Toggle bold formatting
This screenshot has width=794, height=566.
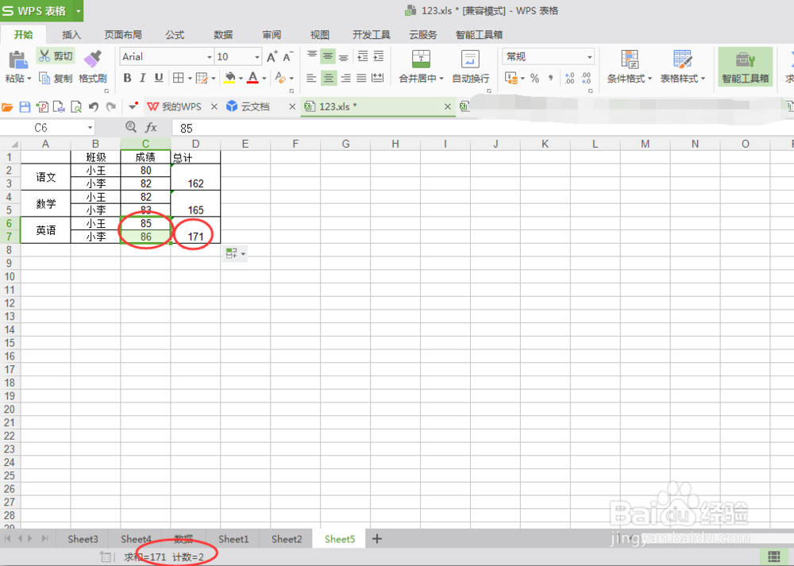point(127,78)
